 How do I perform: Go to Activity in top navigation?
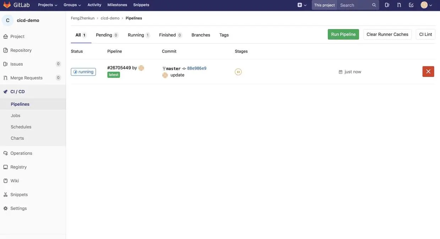tap(94, 5)
